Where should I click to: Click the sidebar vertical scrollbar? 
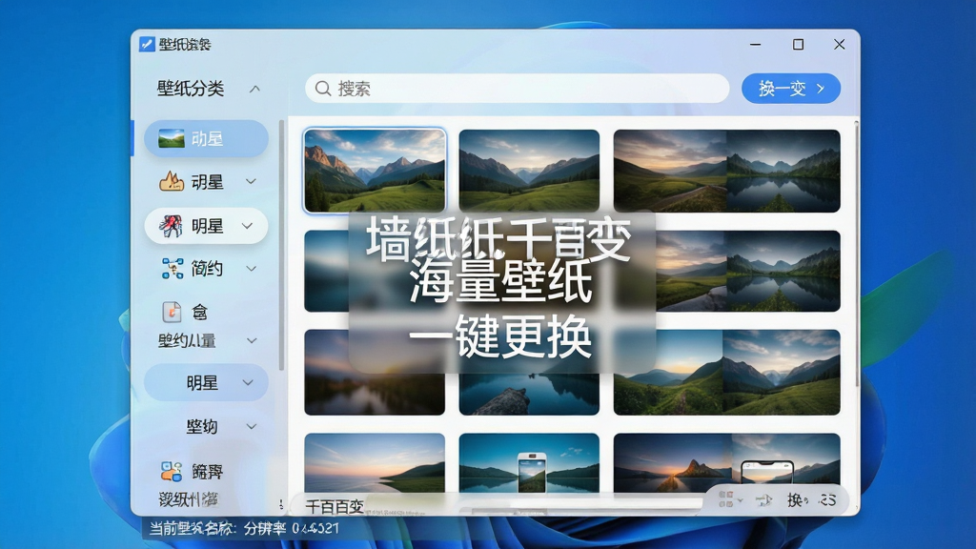click(x=281, y=246)
